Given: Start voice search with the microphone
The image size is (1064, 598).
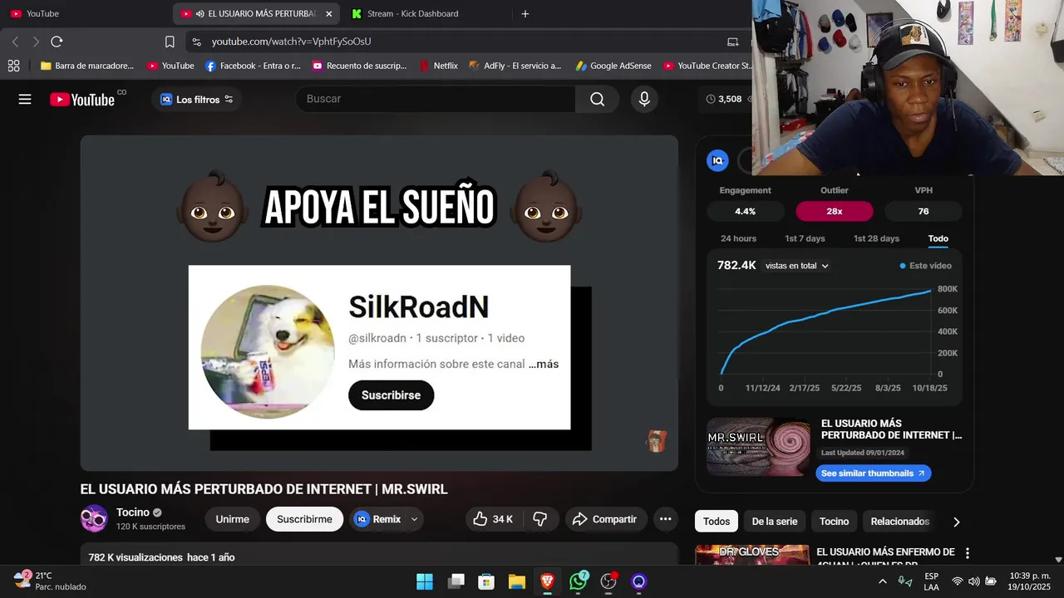Looking at the screenshot, I should coord(643,99).
